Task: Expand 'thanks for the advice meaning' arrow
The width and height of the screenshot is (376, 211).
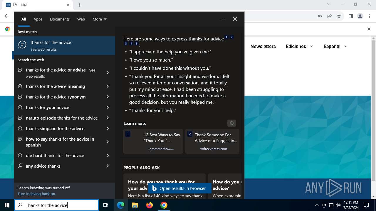Action: click(x=108, y=86)
